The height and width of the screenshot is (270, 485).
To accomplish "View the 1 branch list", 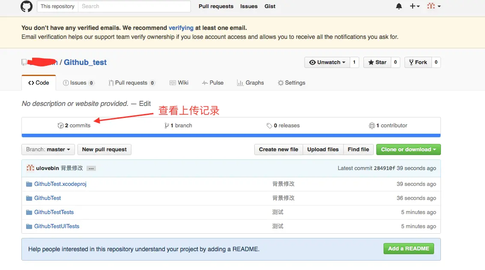I will click(x=178, y=126).
